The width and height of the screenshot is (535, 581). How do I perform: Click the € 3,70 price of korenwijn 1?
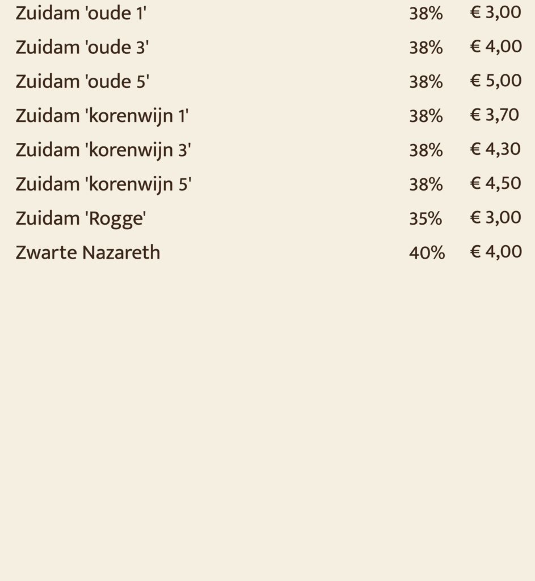click(495, 115)
